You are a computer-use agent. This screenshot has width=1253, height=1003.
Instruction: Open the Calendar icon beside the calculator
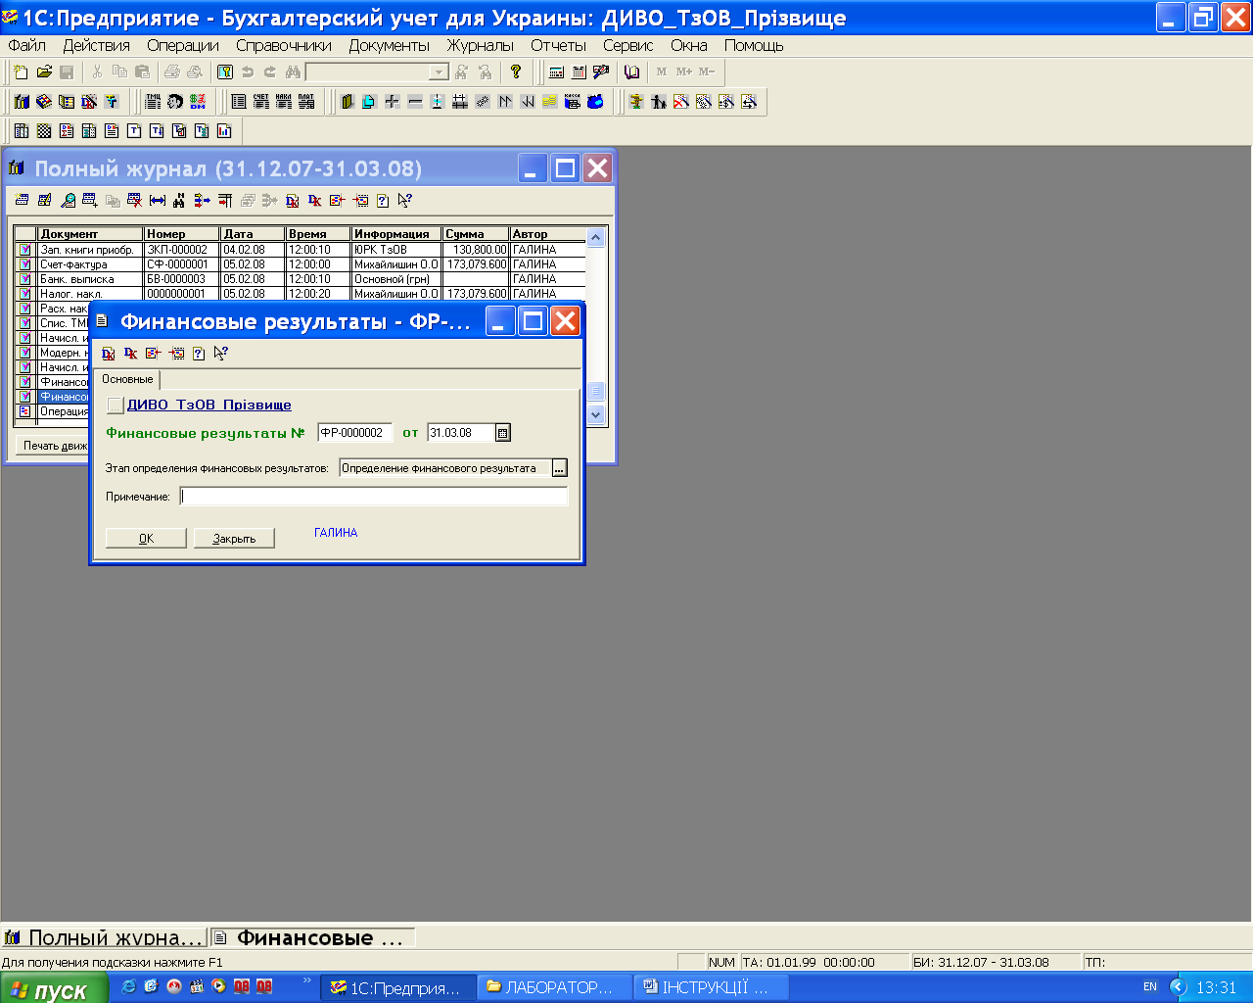click(x=579, y=72)
